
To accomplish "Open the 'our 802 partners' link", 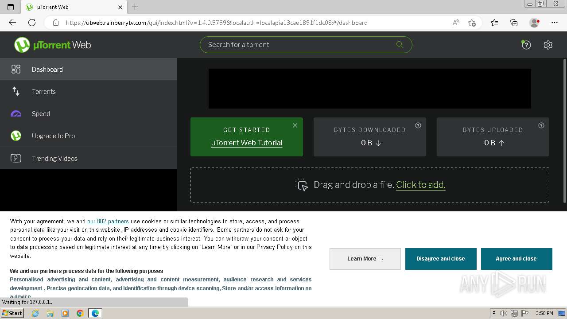I will point(108,221).
